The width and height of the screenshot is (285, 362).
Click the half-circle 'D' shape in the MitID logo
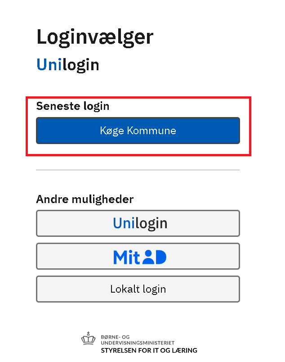coord(161,257)
